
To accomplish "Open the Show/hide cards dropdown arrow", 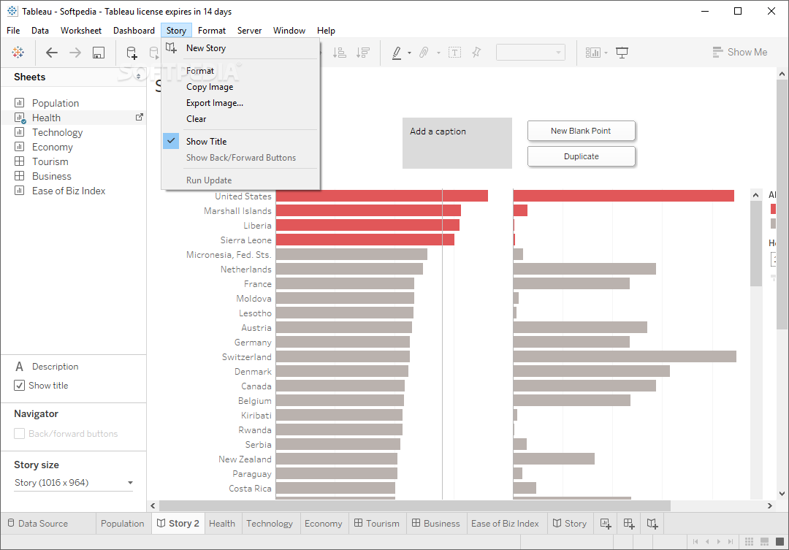I will pyautogui.click(x=606, y=53).
